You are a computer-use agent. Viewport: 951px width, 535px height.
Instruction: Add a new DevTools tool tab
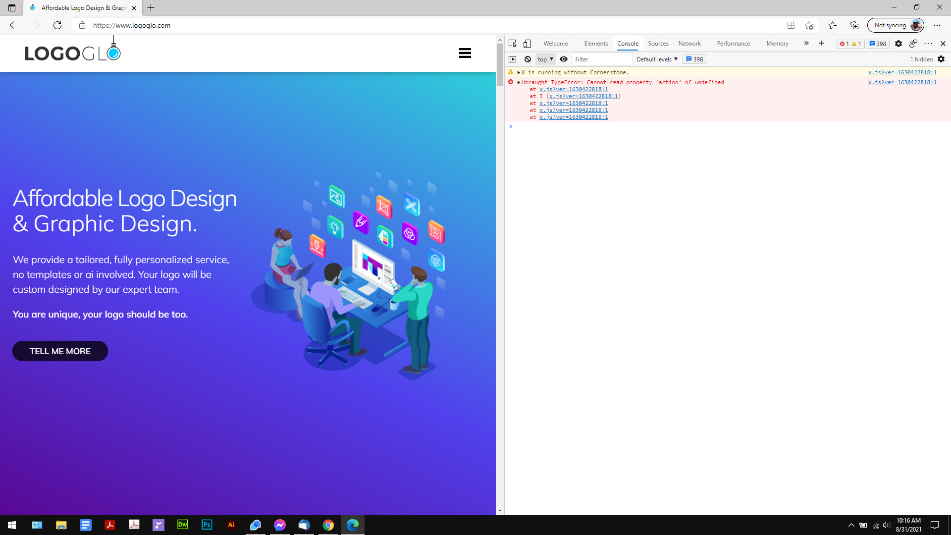click(x=822, y=44)
